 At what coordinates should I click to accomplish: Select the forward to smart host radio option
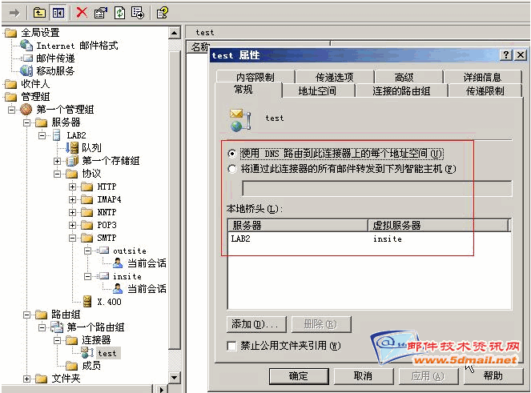click(x=232, y=169)
